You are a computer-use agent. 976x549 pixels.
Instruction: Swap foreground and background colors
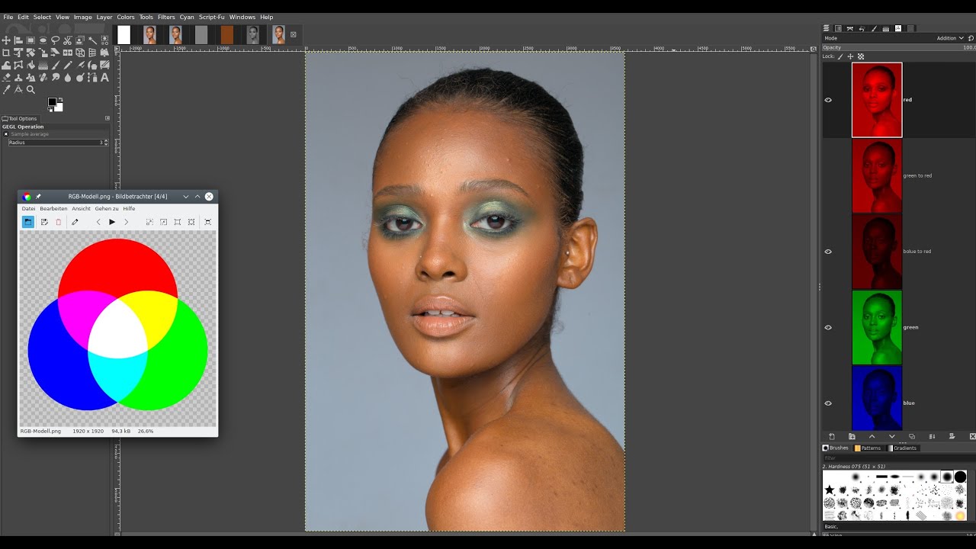59,100
